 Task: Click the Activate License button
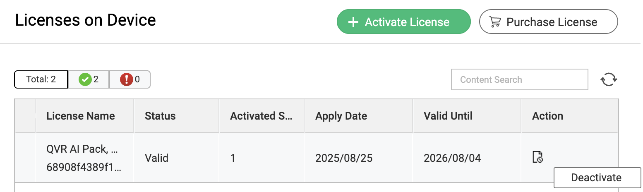403,22
